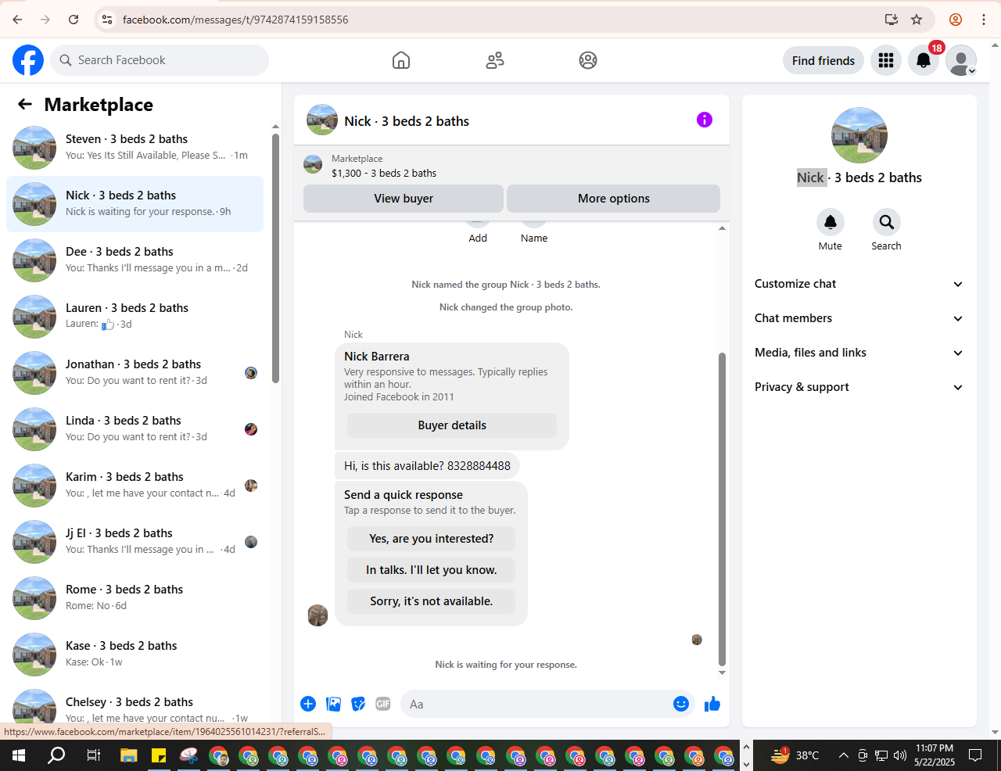Open the Groups icon in top navigation
The width and height of the screenshot is (1001, 771).
coord(588,60)
